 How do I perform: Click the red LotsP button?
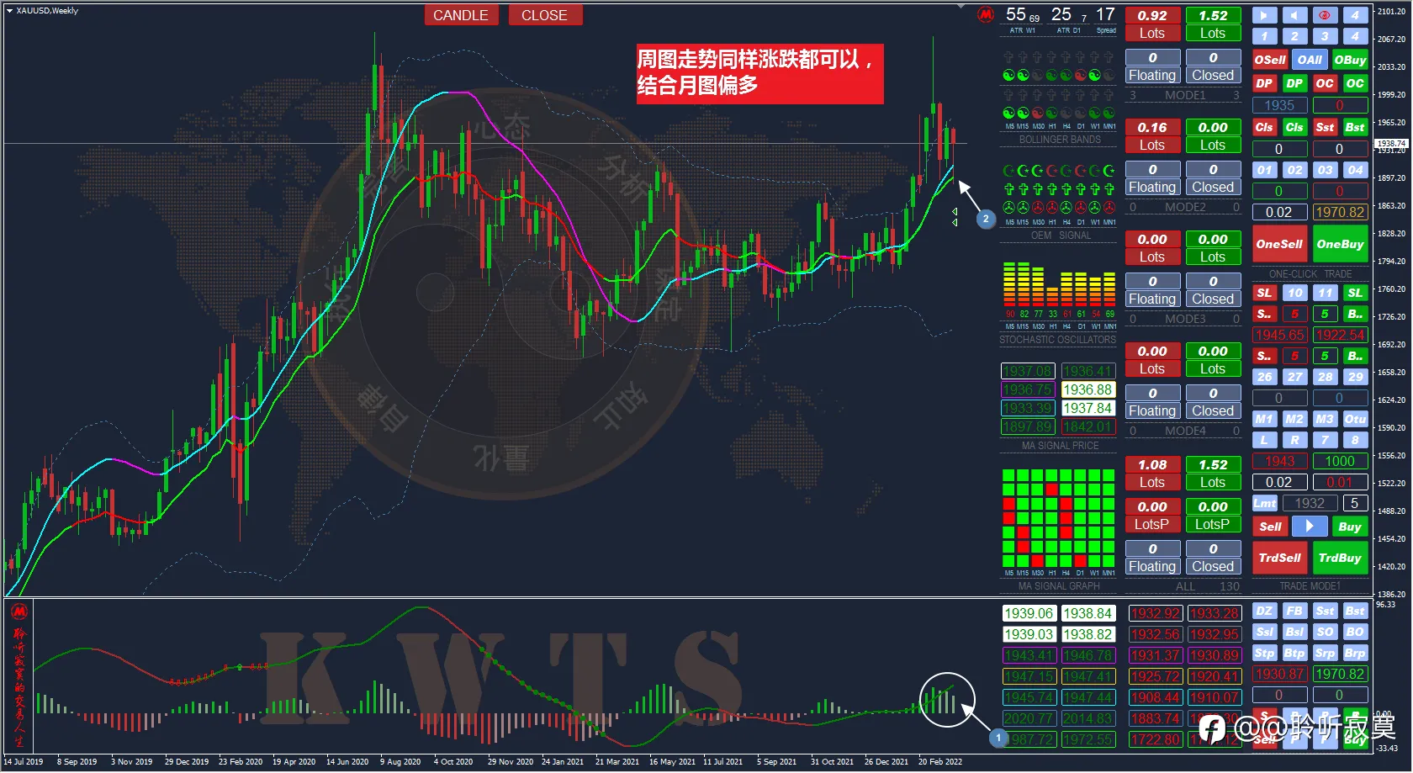[1152, 524]
